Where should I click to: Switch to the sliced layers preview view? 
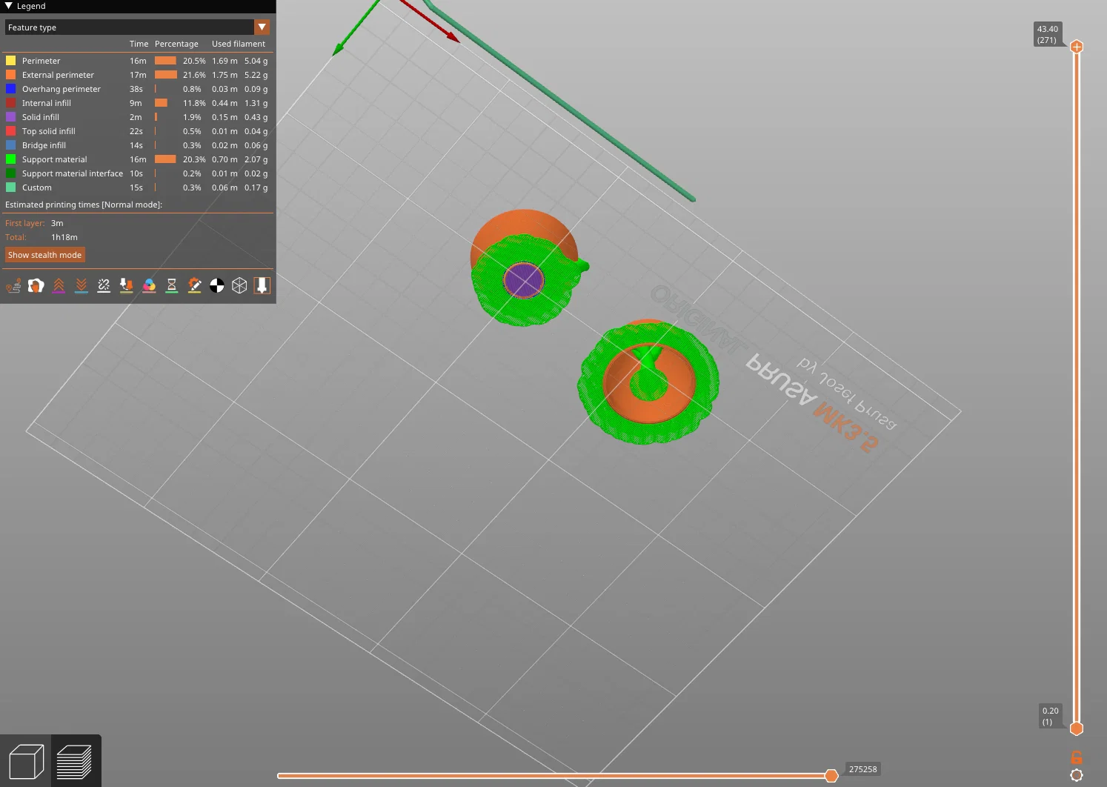click(74, 761)
